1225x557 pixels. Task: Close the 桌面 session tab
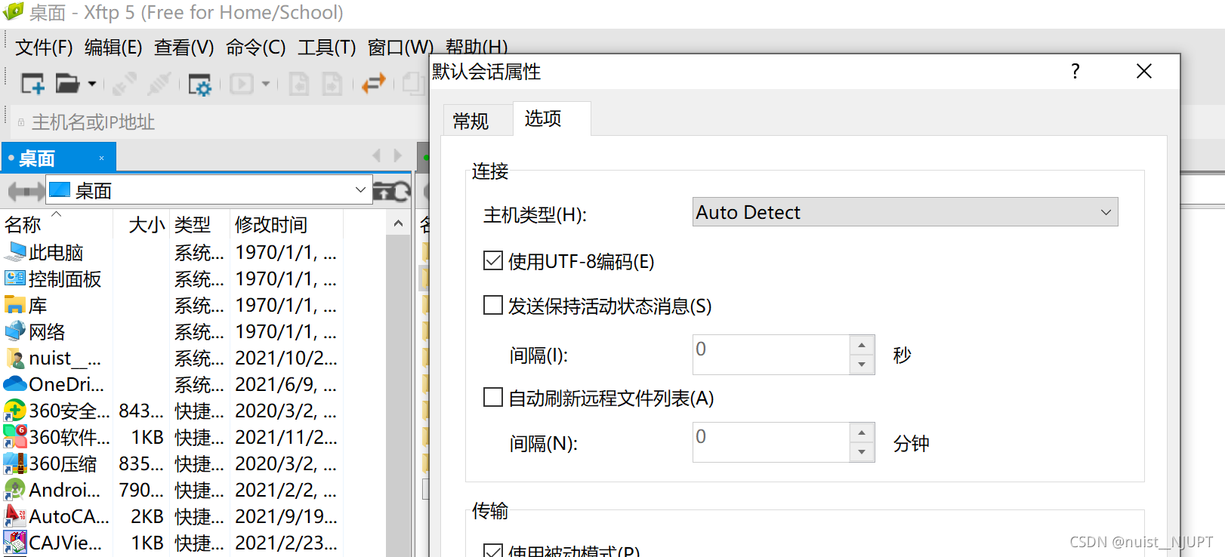tap(101, 158)
